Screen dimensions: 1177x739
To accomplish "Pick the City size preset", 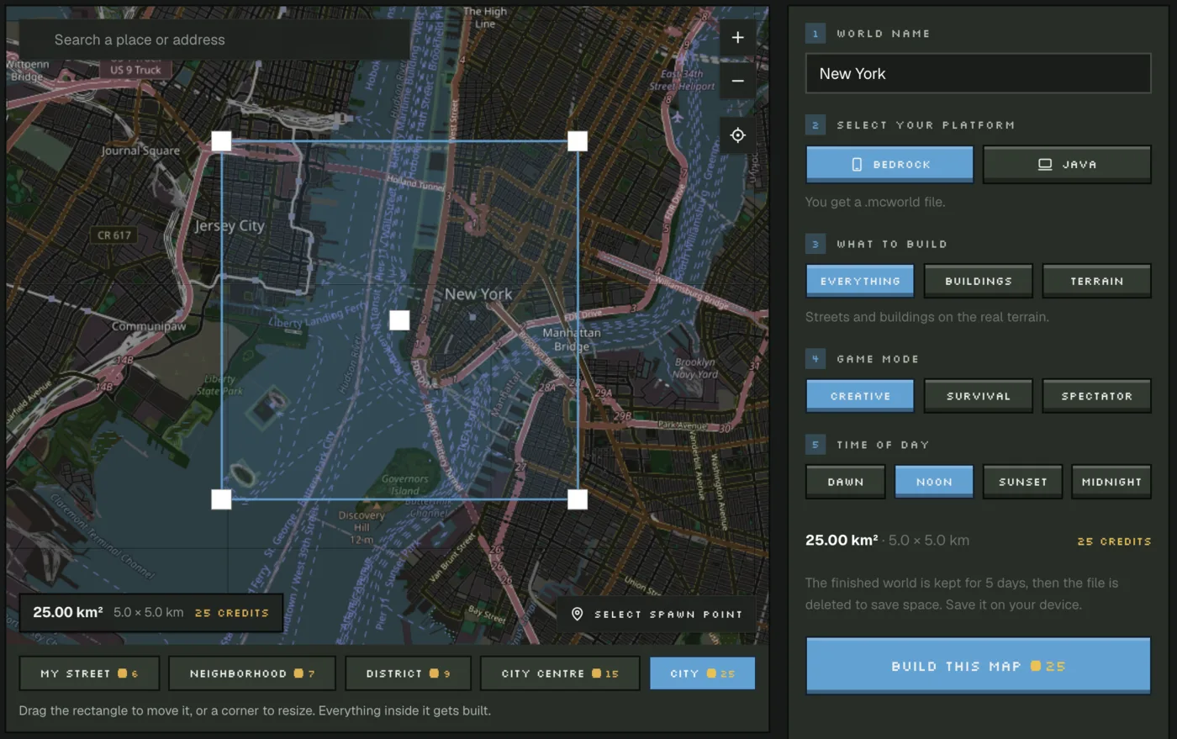I will (703, 673).
